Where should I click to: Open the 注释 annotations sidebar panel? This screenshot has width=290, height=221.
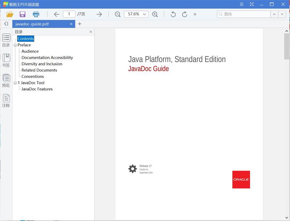pyautogui.click(x=6, y=101)
